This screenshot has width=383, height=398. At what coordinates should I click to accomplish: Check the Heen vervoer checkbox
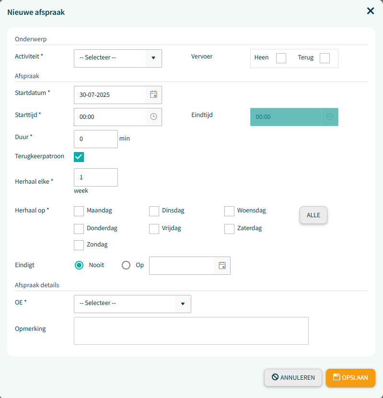(281, 58)
